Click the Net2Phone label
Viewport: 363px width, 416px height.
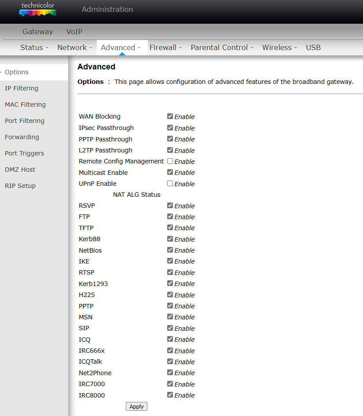click(x=95, y=373)
